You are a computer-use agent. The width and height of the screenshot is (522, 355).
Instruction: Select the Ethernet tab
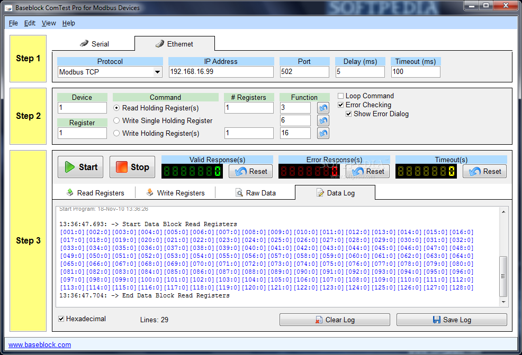[175, 44]
